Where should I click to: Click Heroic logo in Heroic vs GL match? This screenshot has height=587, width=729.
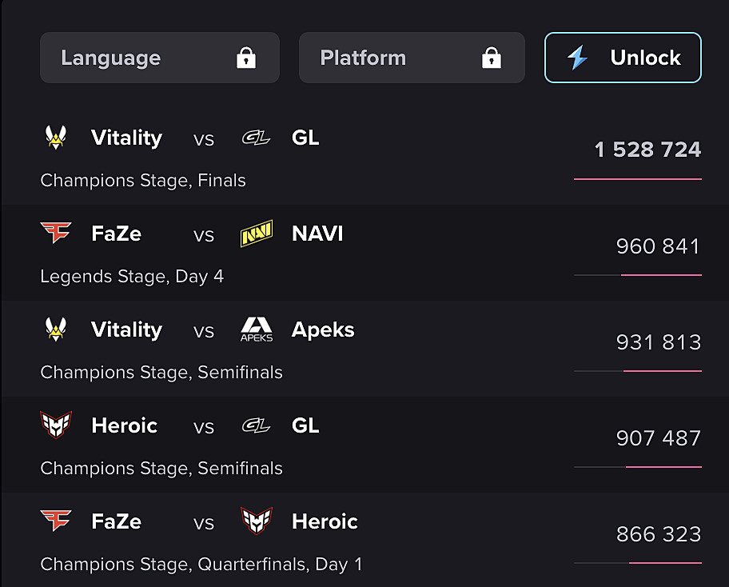56,425
